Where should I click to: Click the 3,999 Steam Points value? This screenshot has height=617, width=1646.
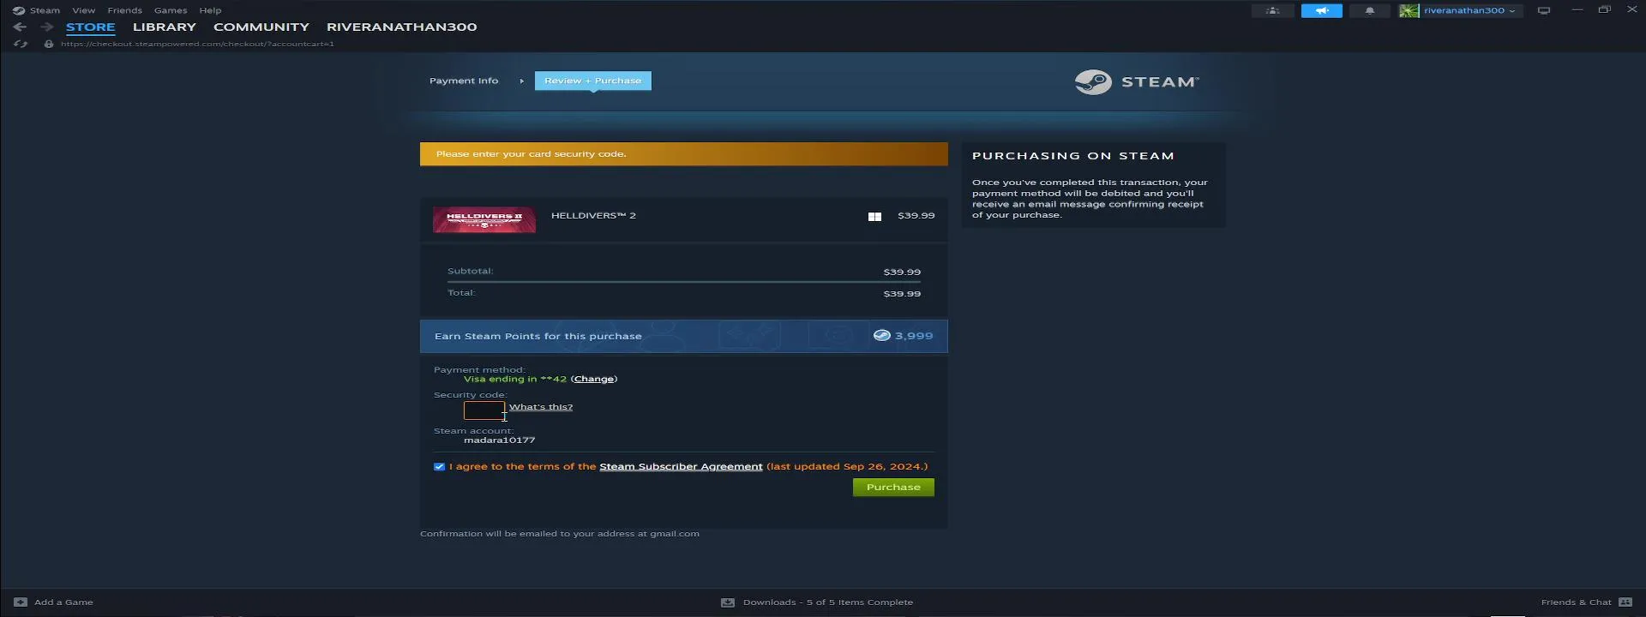pyautogui.click(x=914, y=336)
